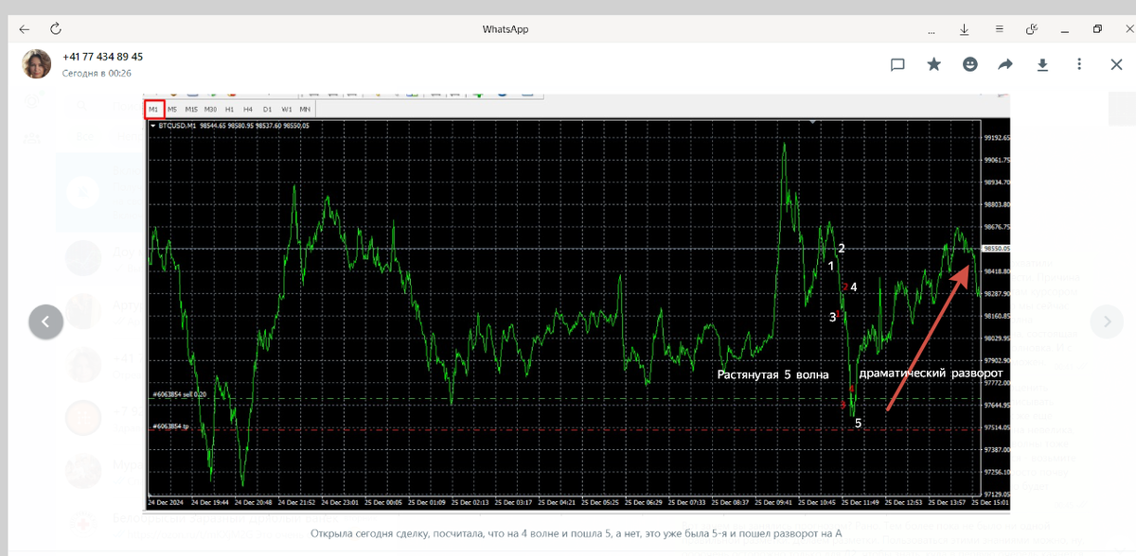Show the previous media item

coord(45,321)
